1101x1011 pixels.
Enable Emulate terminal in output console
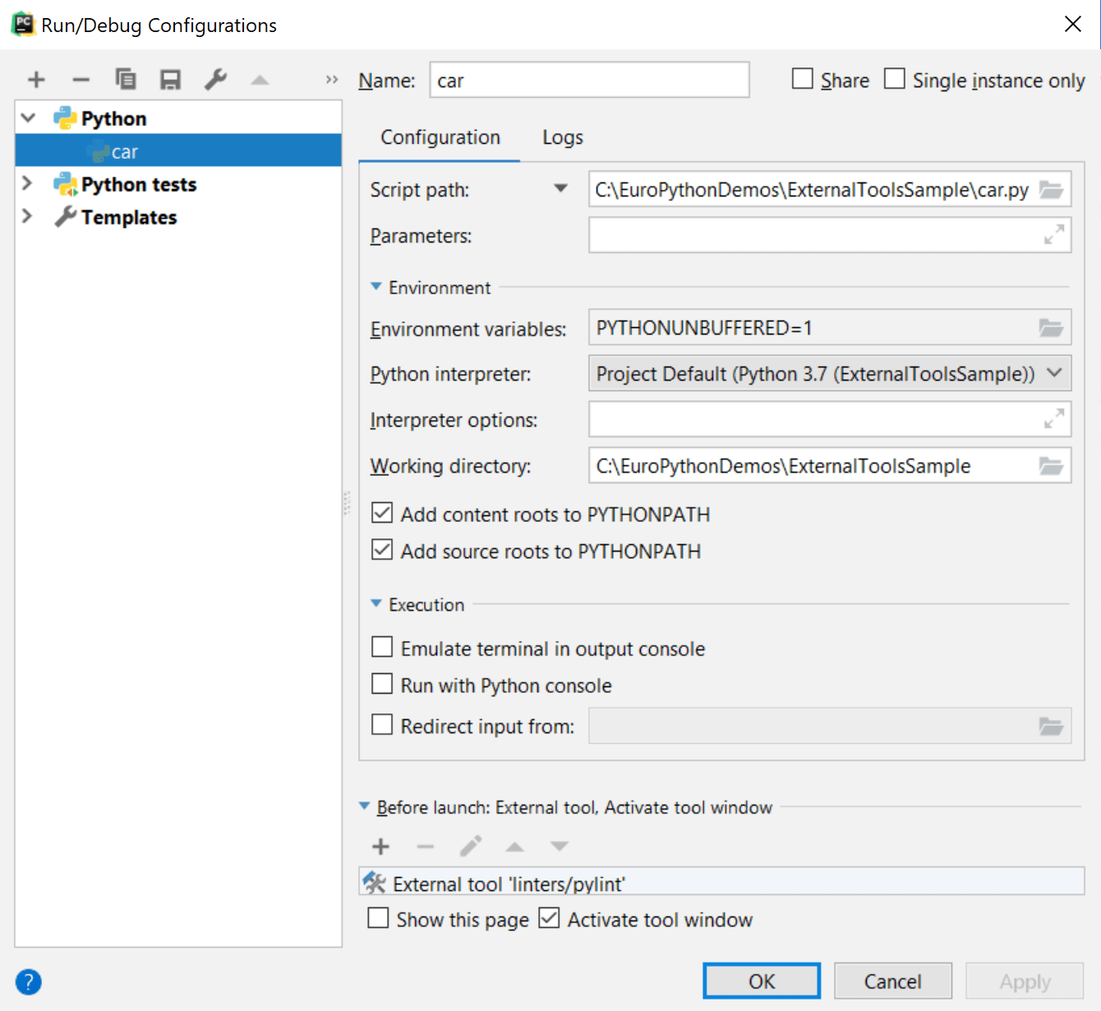[382, 647]
